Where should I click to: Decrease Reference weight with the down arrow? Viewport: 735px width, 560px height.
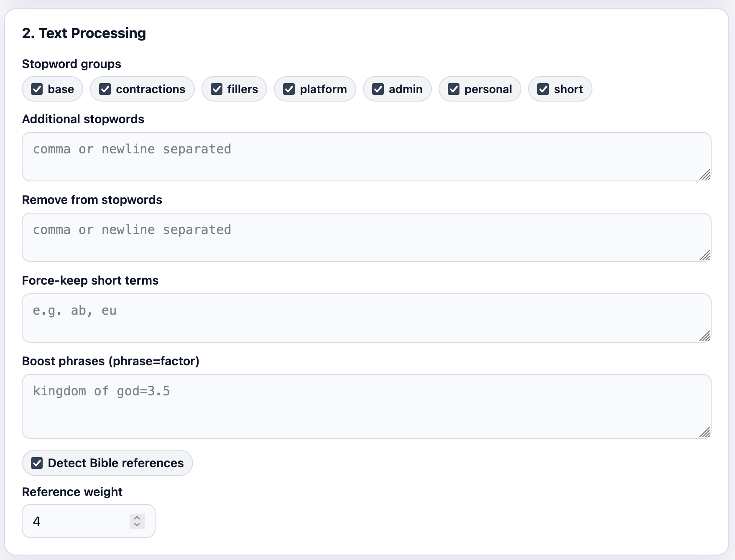137,524
